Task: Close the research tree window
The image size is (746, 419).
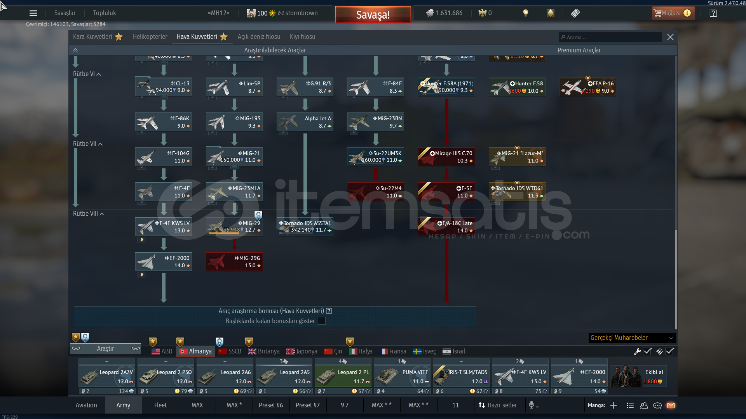Action: click(670, 37)
